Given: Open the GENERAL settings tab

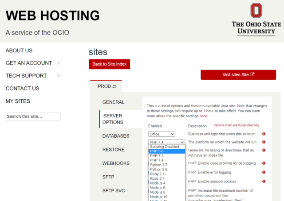Looking at the screenshot, I should [114, 102].
